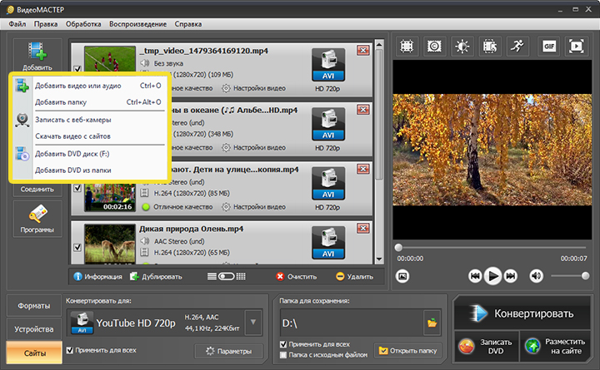Click the Программы key icon button
Image resolution: width=600 pixels, height=370 pixels.
pyautogui.click(x=37, y=219)
